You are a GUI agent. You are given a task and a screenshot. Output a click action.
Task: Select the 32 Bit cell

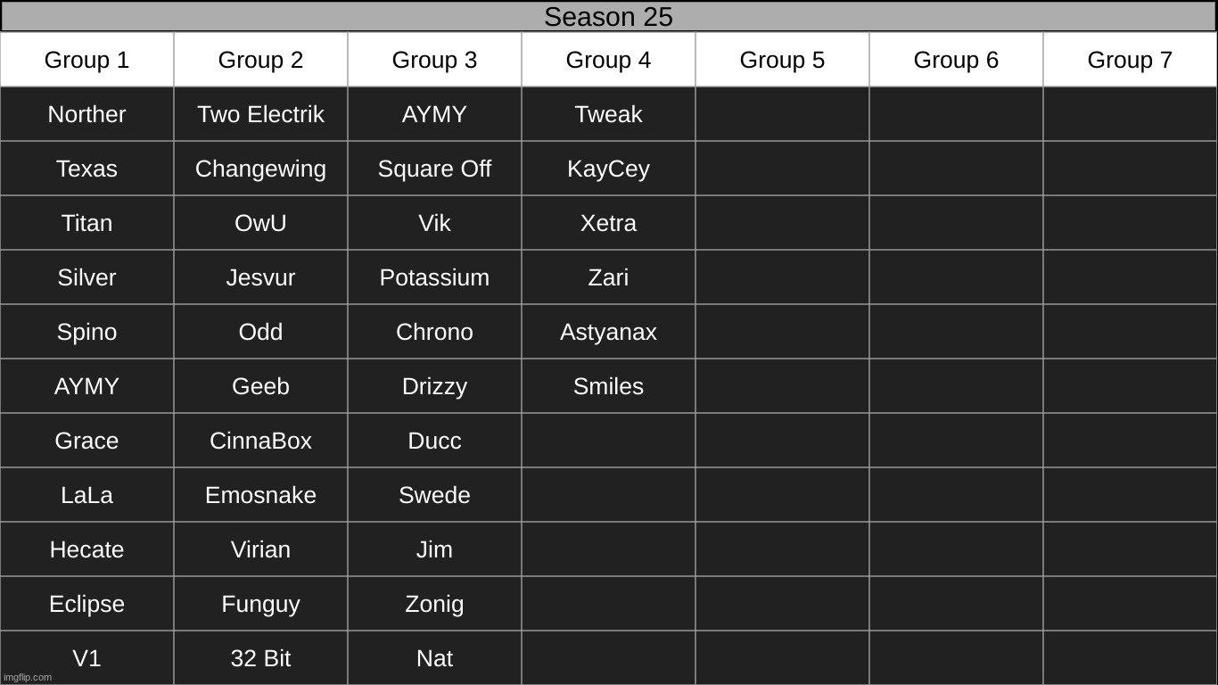pos(260,658)
